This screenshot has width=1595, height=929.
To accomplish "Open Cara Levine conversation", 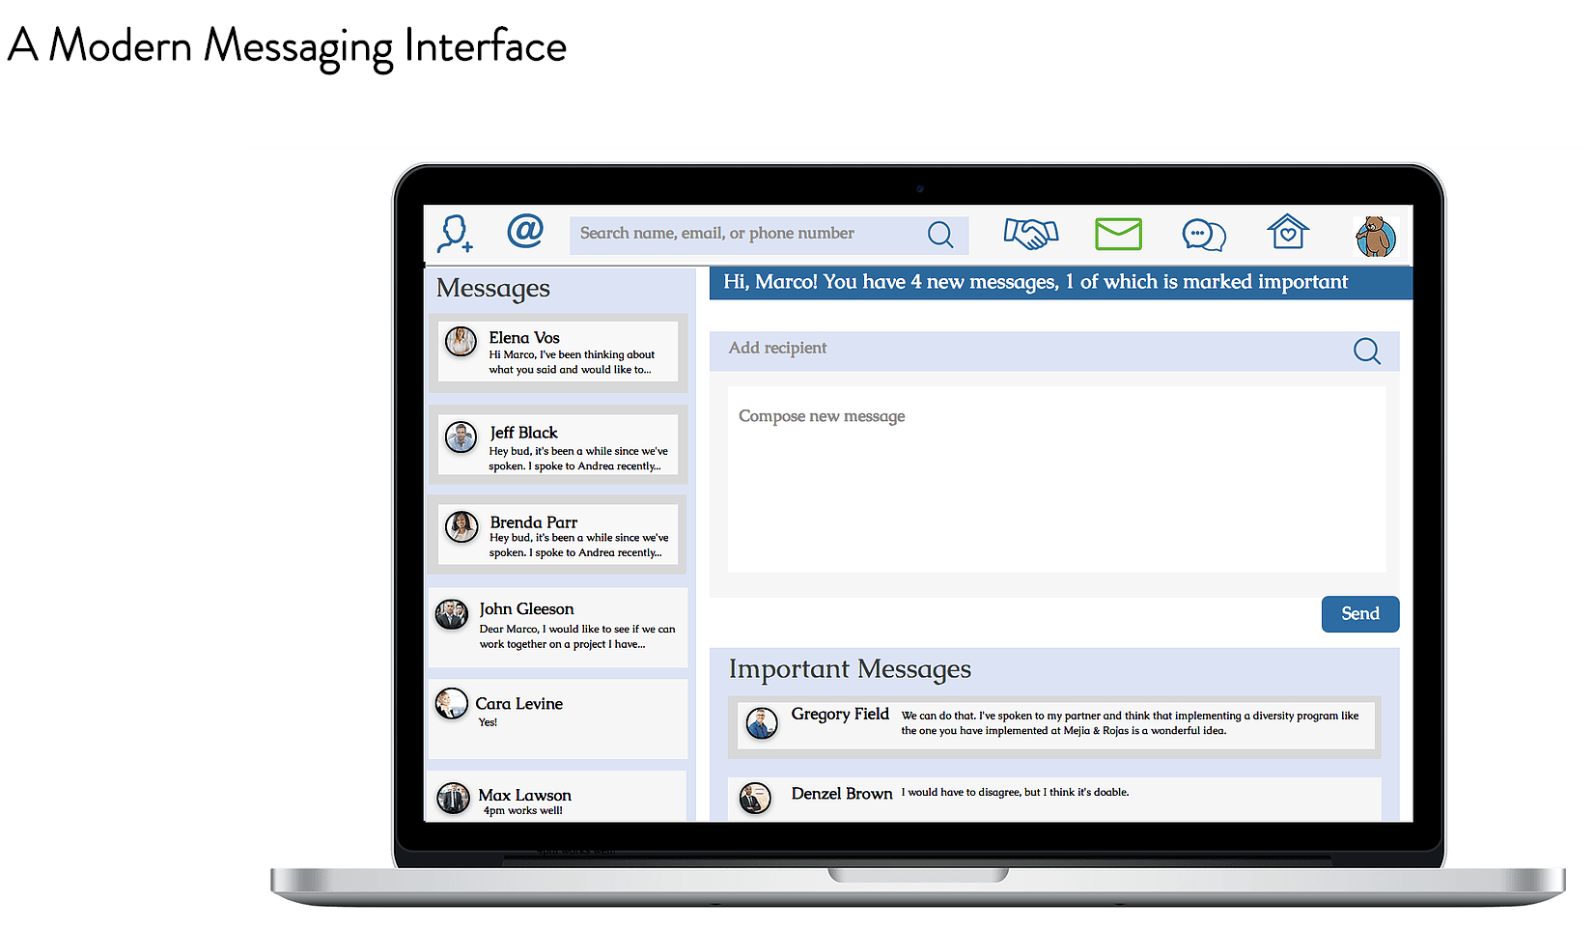I will pos(558,718).
